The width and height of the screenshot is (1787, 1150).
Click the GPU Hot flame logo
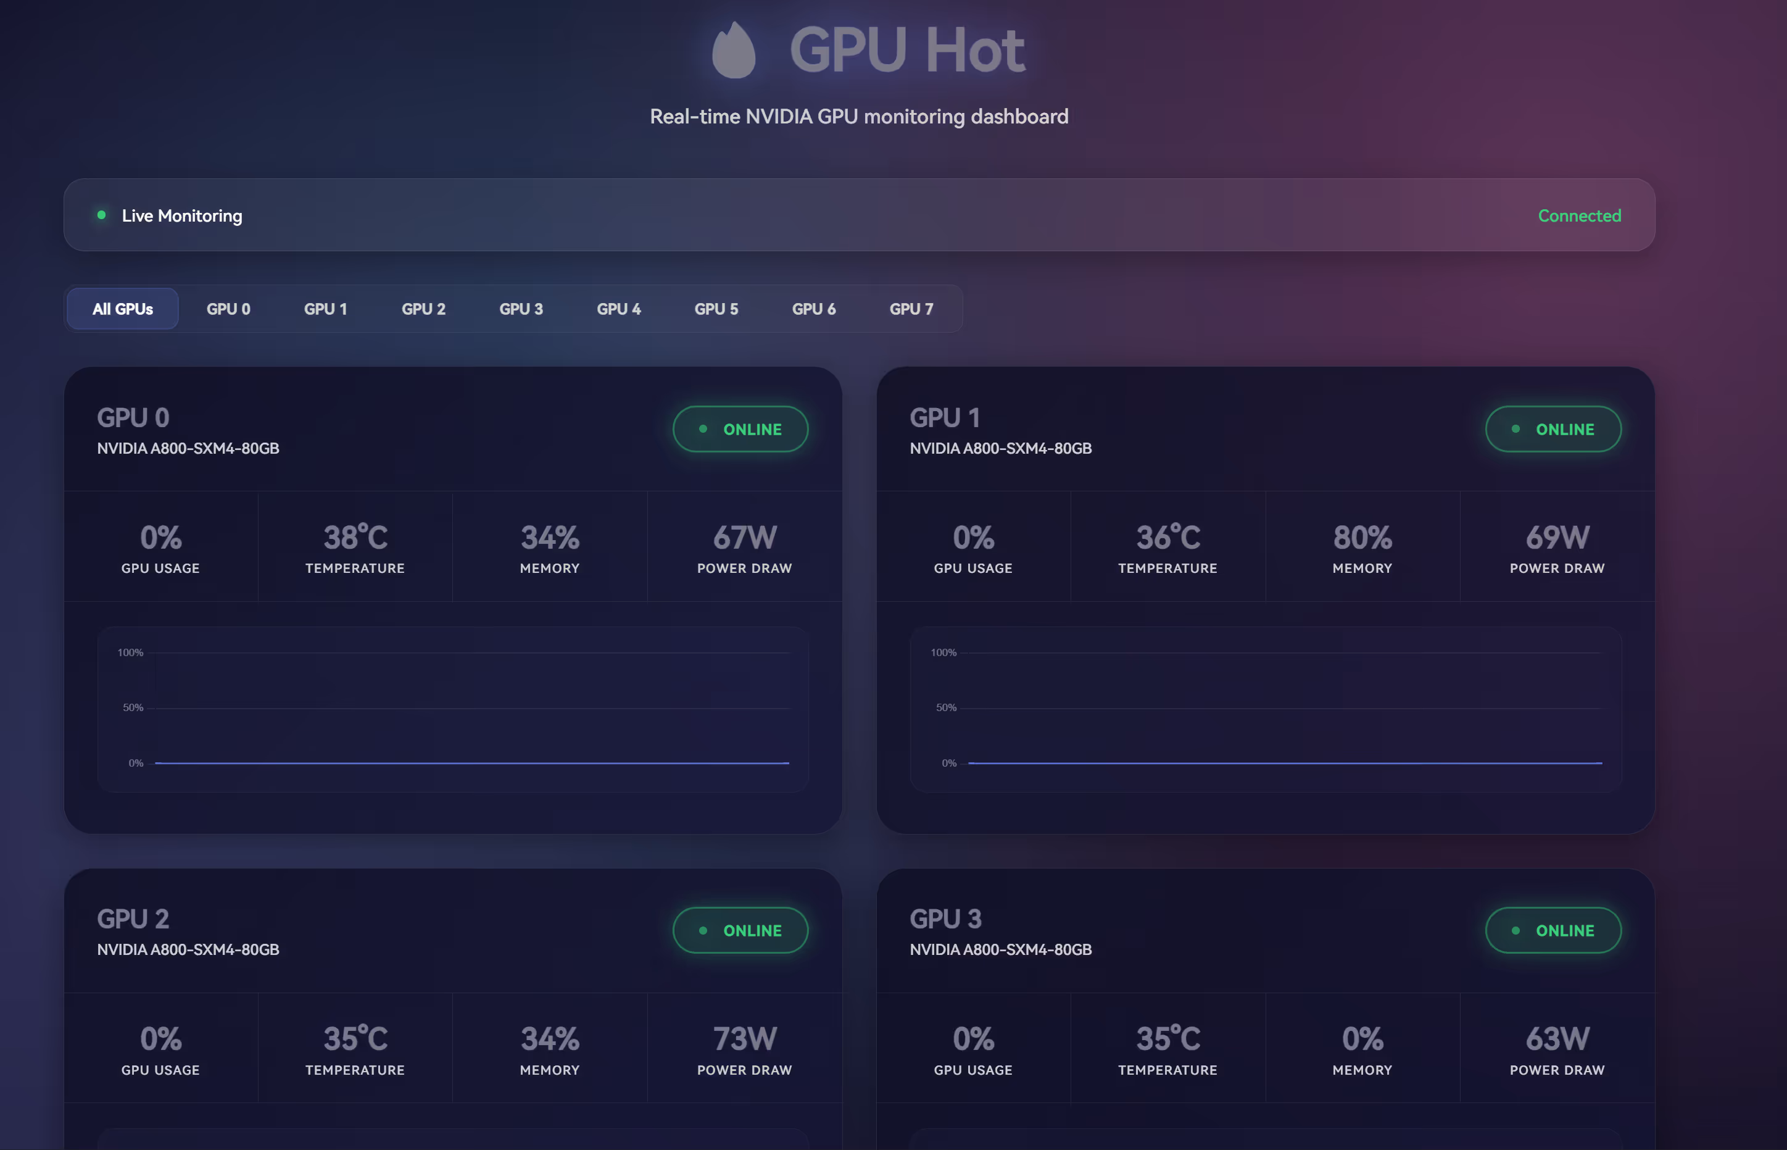tap(733, 50)
